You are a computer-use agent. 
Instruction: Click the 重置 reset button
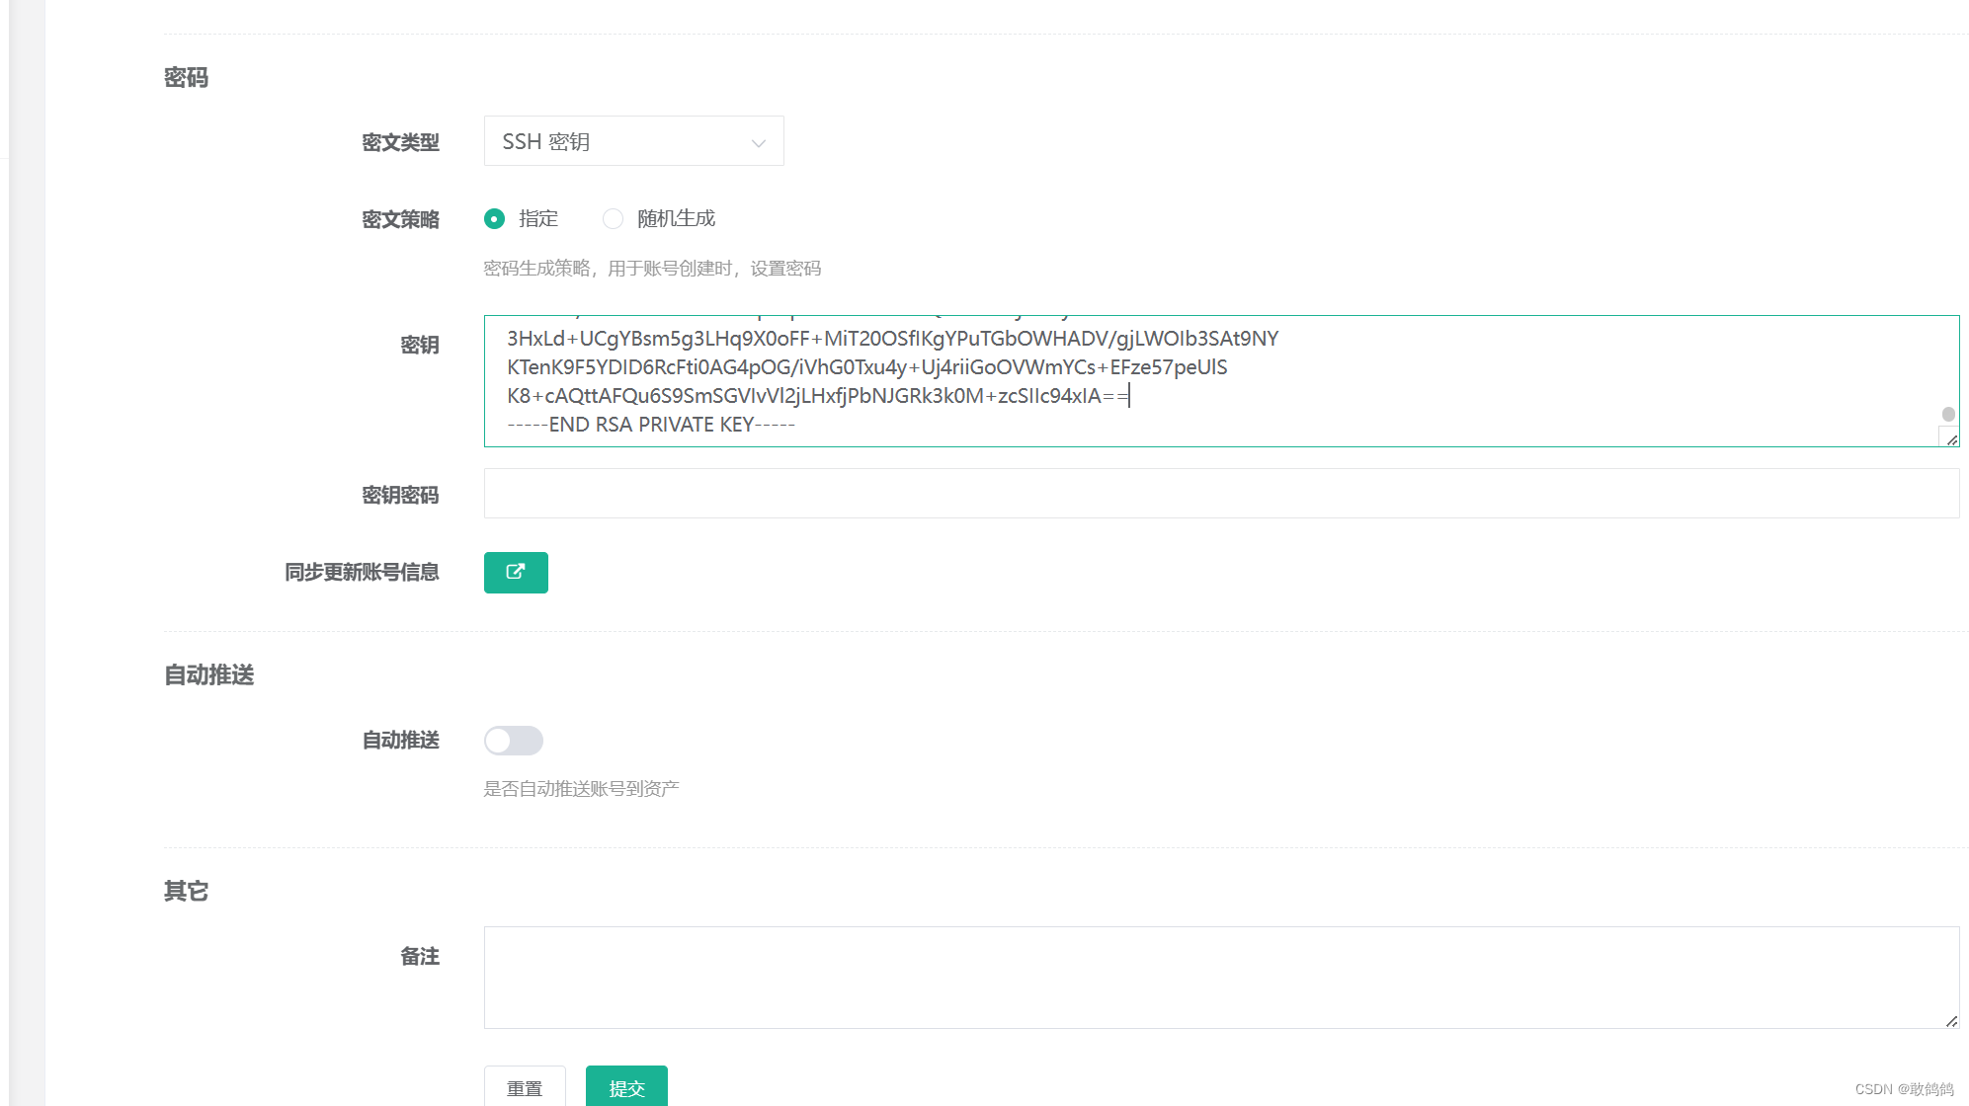[x=525, y=1087]
